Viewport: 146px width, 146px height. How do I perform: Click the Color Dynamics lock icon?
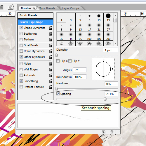pos(51,51)
